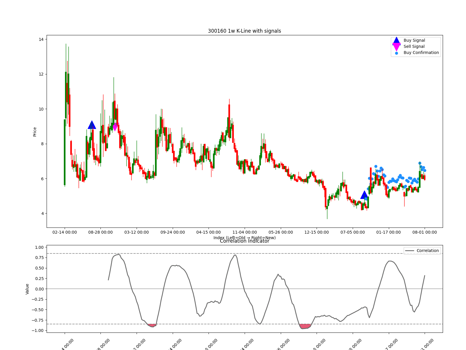
Task: Click the price tick label 8
Action: pos(42,144)
